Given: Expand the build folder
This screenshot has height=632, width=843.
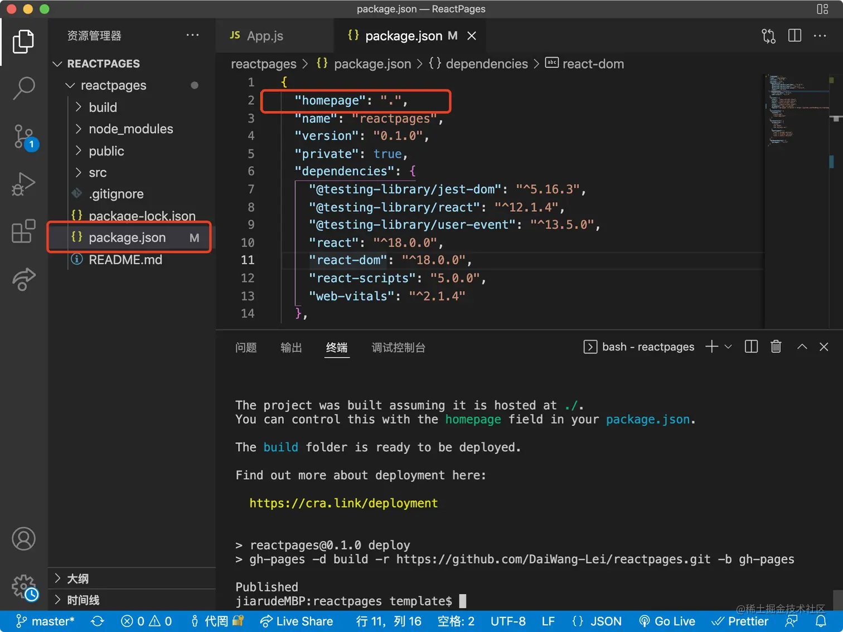Looking at the screenshot, I should (x=103, y=107).
